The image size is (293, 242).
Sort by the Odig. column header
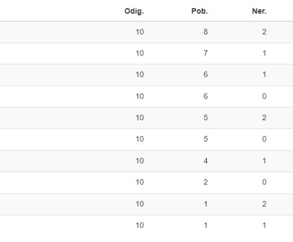(x=134, y=11)
